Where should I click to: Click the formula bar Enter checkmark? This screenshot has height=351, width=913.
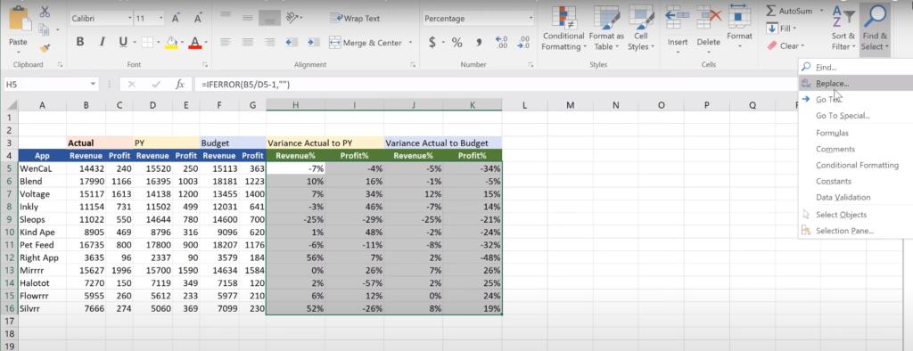coord(155,85)
